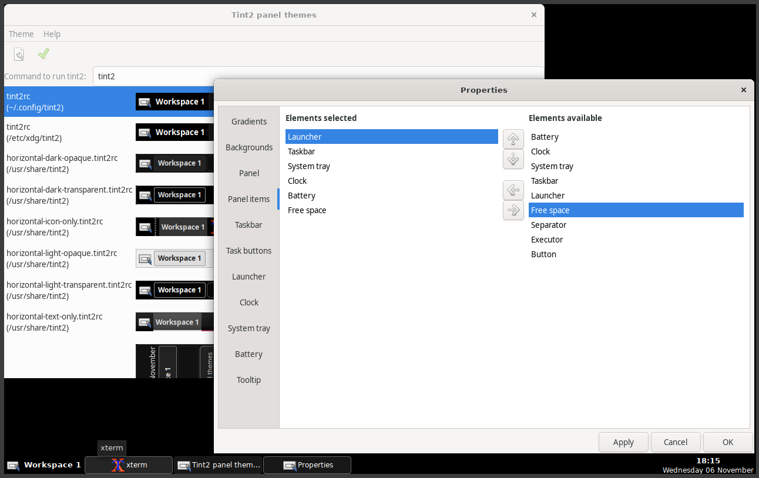Open the Taskbar settings section

[248, 224]
